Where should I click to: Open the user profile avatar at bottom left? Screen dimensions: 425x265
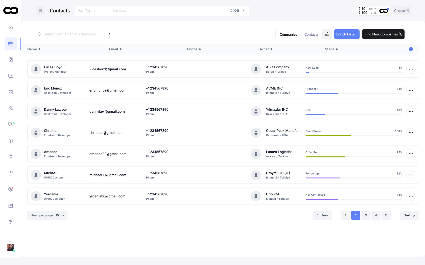click(11, 248)
